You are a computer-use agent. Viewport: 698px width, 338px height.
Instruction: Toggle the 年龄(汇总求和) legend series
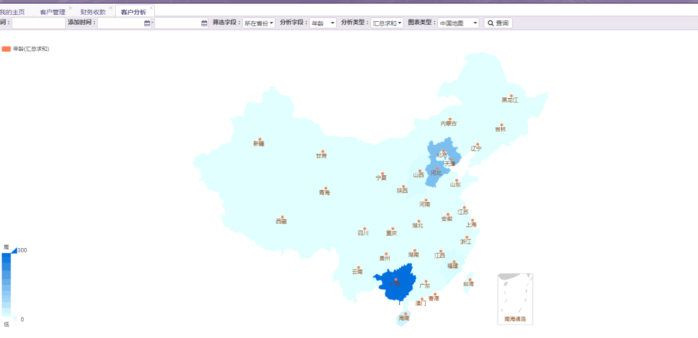point(6,49)
